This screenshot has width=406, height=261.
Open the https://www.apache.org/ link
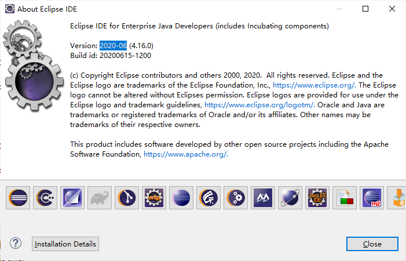pos(186,154)
